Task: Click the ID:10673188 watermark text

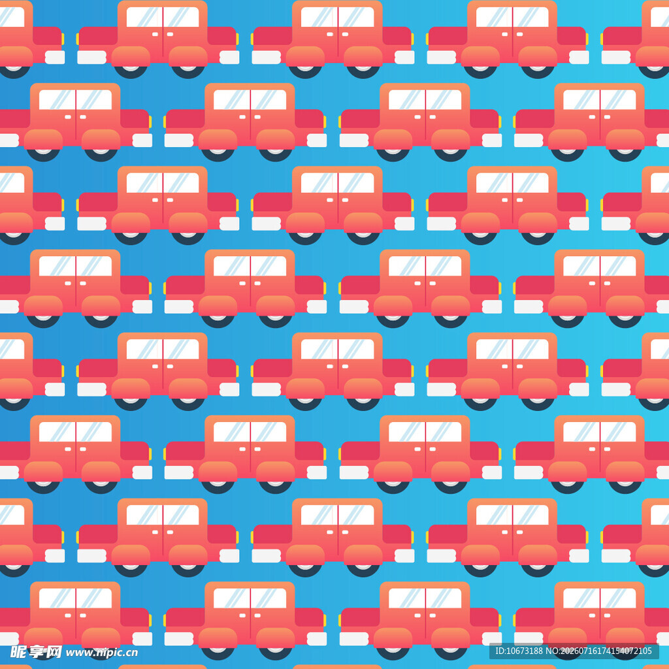Action: pyautogui.click(x=519, y=651)
